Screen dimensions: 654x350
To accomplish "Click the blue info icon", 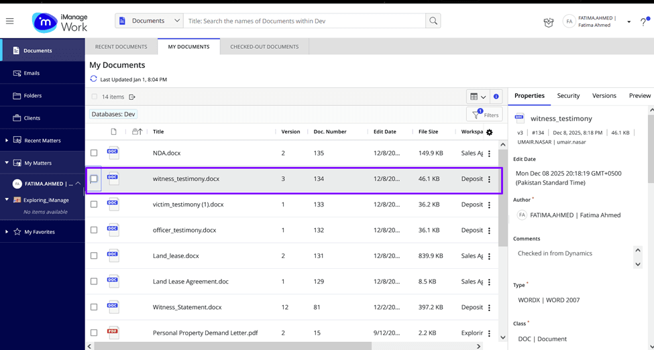I will tap(496, 97).
